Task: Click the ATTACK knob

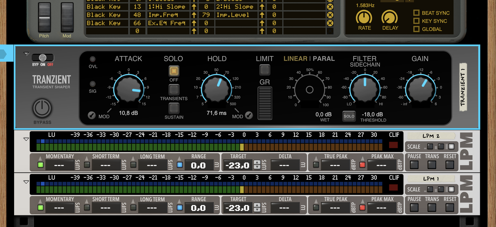Action: point(129,90)
